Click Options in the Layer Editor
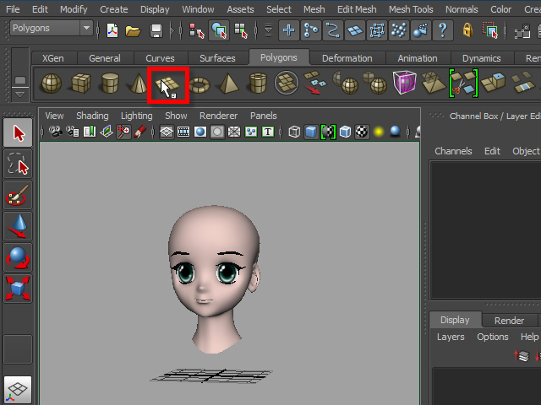 click(492, 337)
